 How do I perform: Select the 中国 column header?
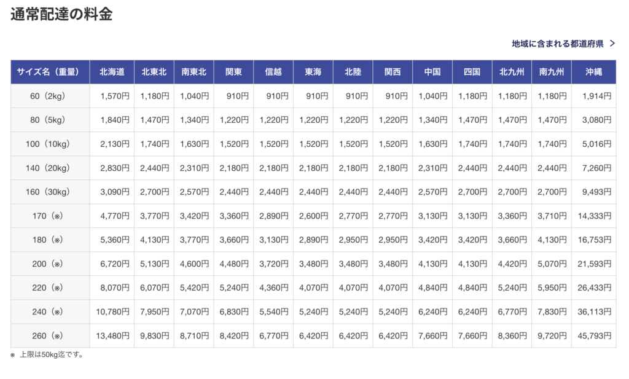(x=432, y=72)
